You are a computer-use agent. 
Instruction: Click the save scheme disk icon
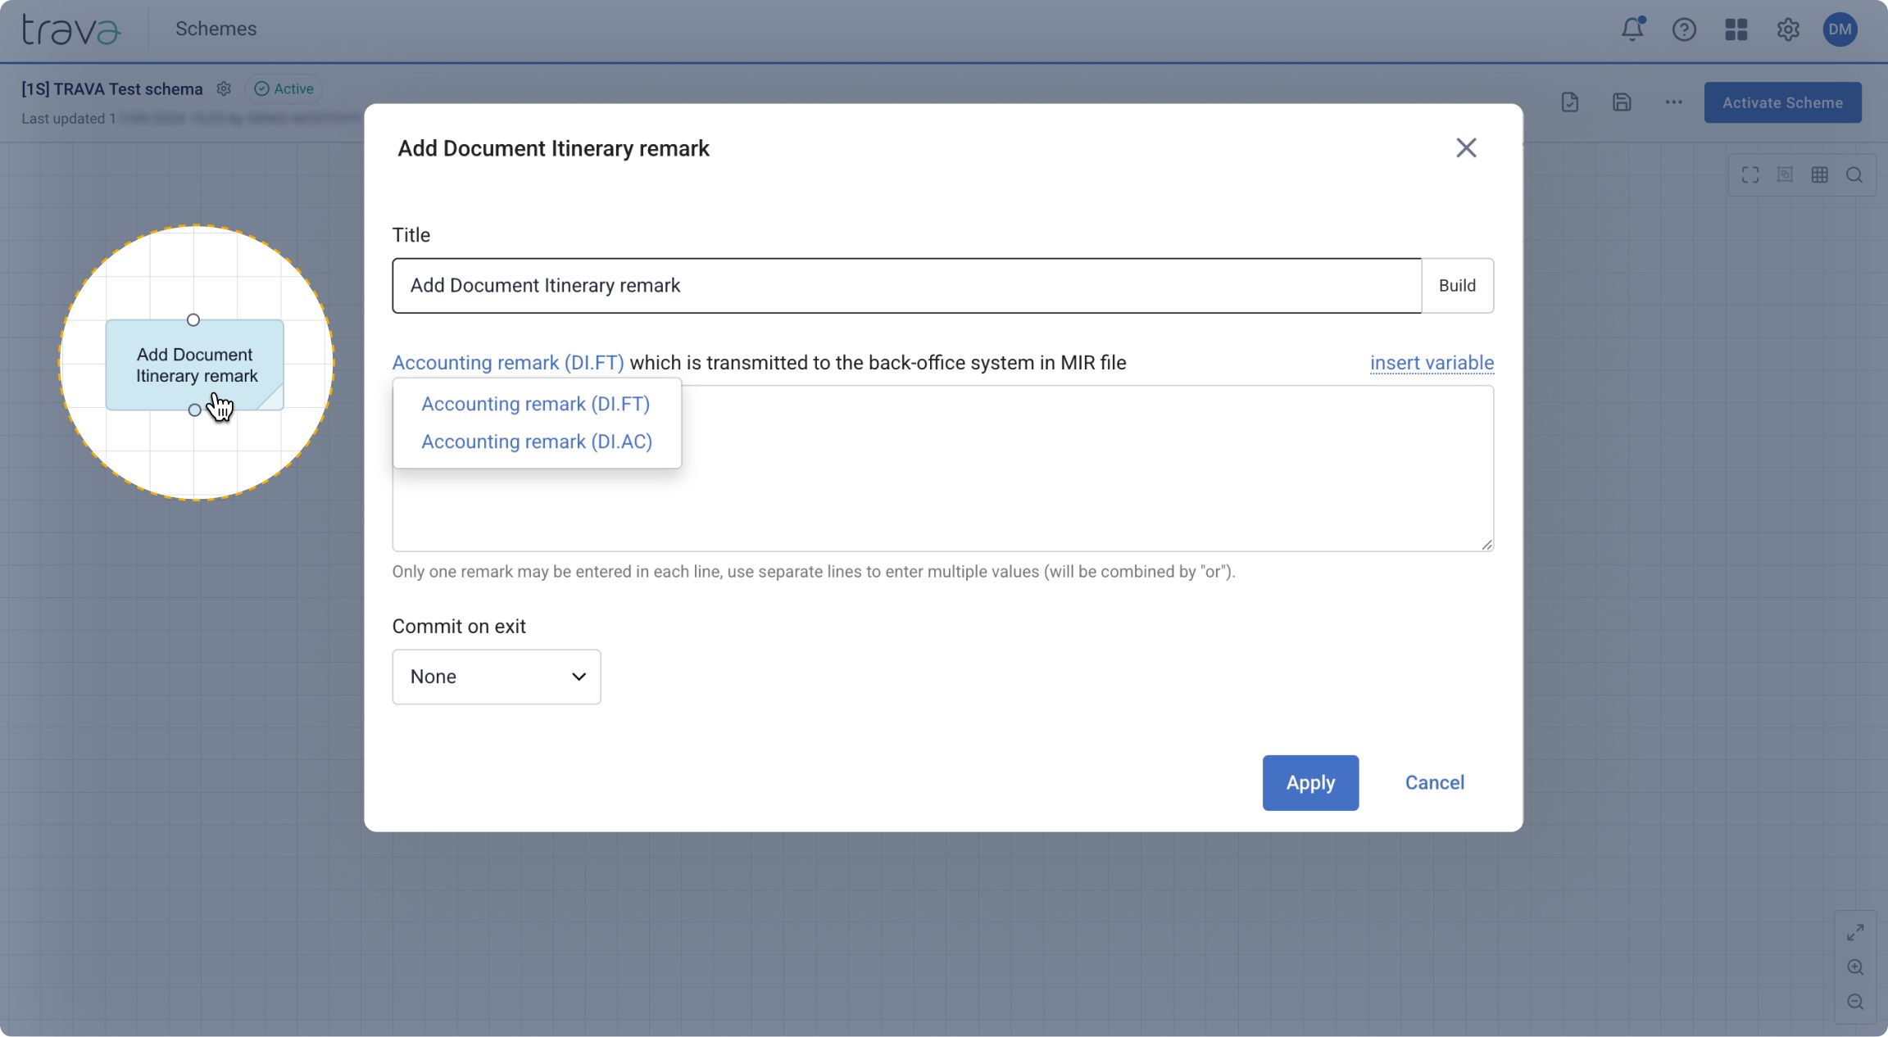point(1622,102)
